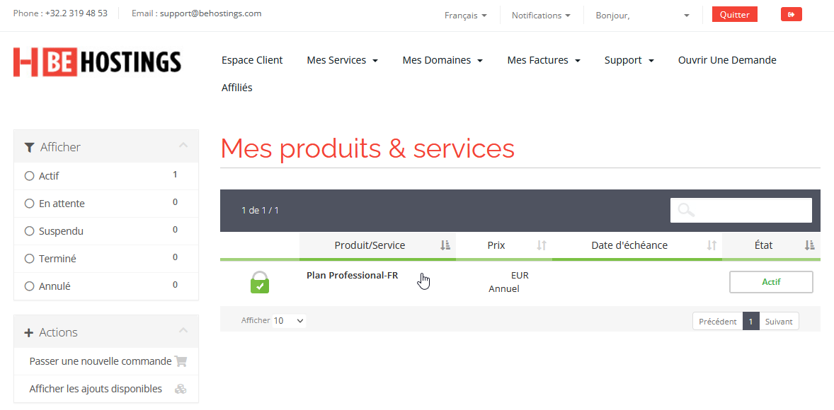Screen dimensions: 834x410
Task: Click the EUR price text
Action: click(520, 276)
